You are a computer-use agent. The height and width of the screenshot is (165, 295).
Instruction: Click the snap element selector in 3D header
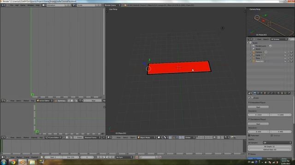click(x=227, y=137)
